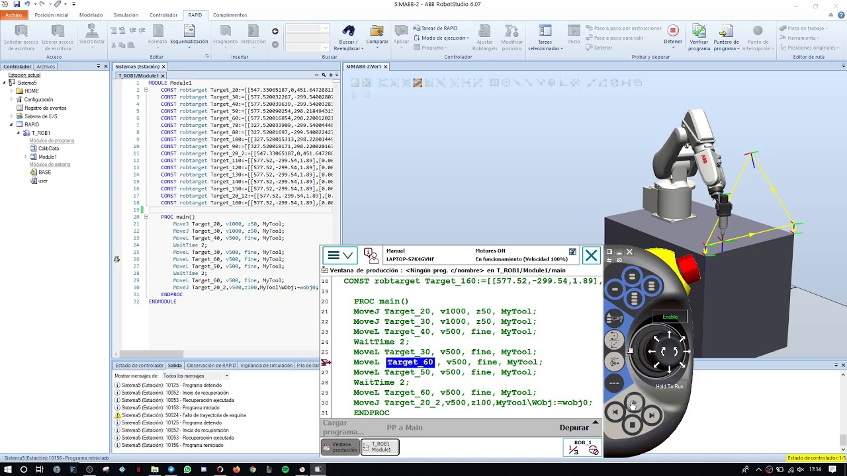The width and height of the screenshot is (847, 476).
Task: Open the Modelado ribbon tab
Action: coord(91,15)
